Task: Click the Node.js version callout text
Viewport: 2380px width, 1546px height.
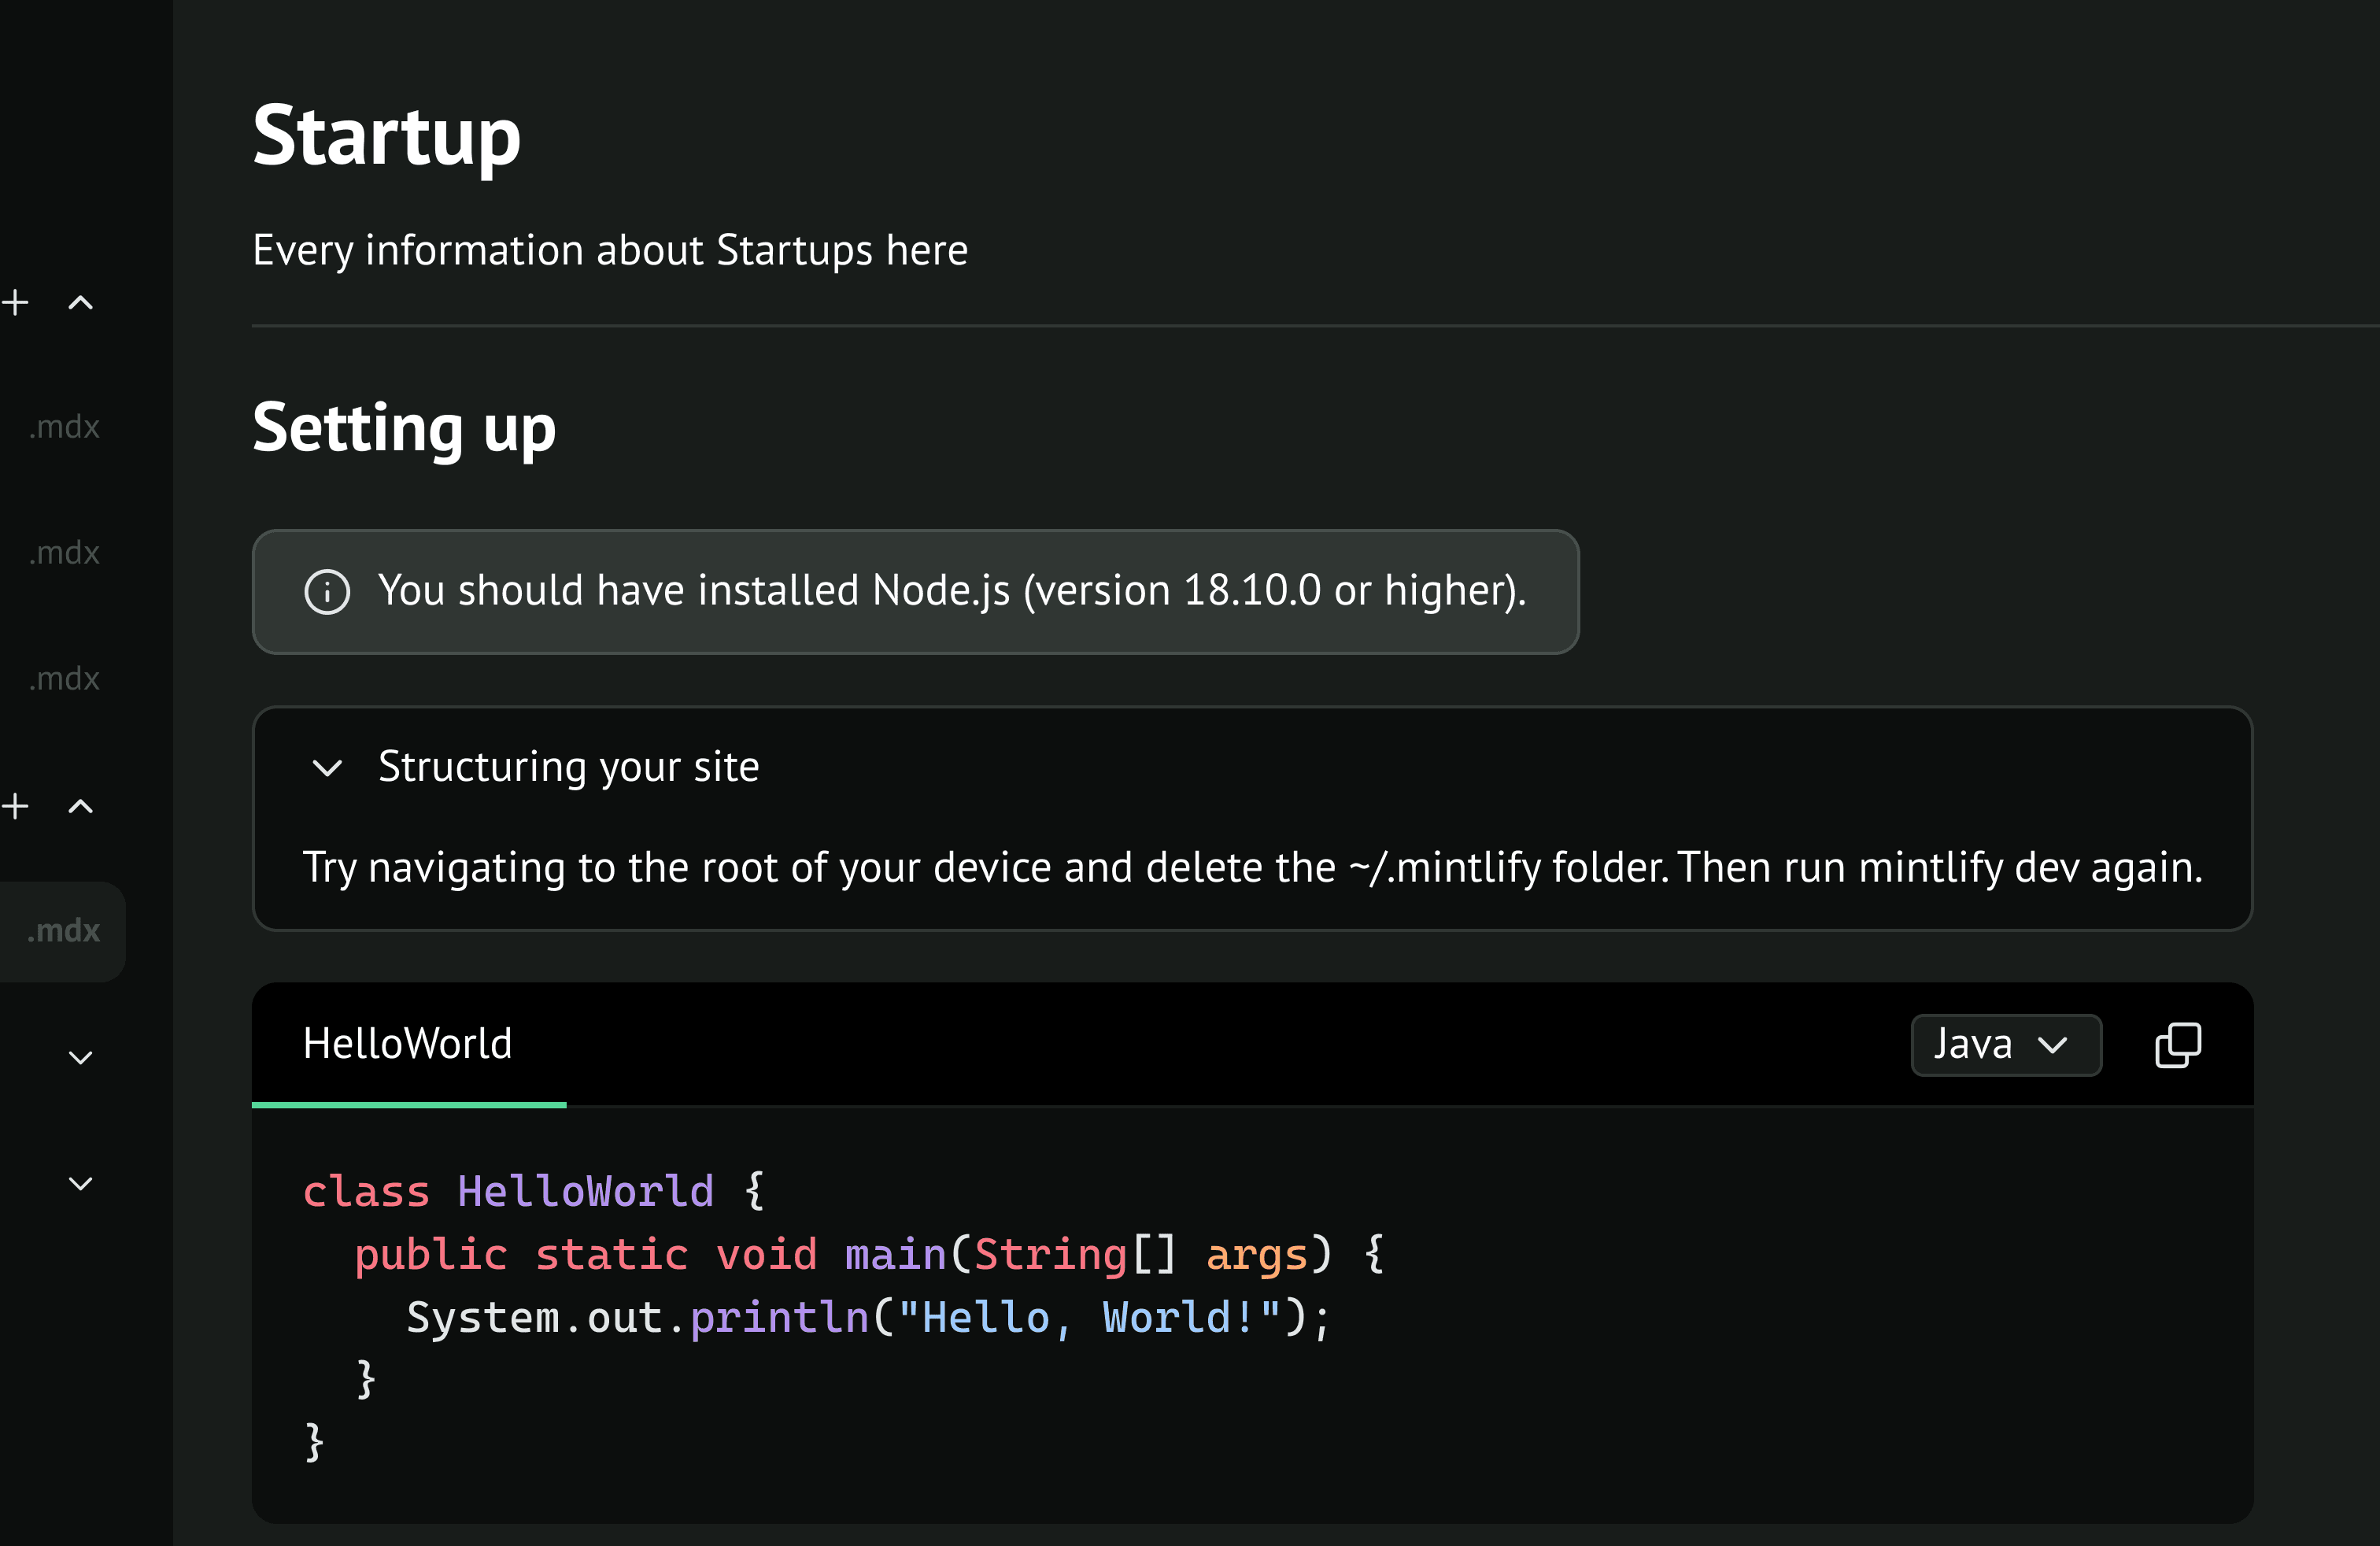Action: [x=951, y=591]
